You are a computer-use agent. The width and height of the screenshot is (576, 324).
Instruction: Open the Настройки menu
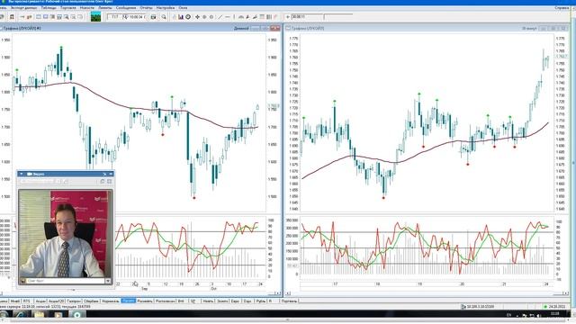pos(166,8)
